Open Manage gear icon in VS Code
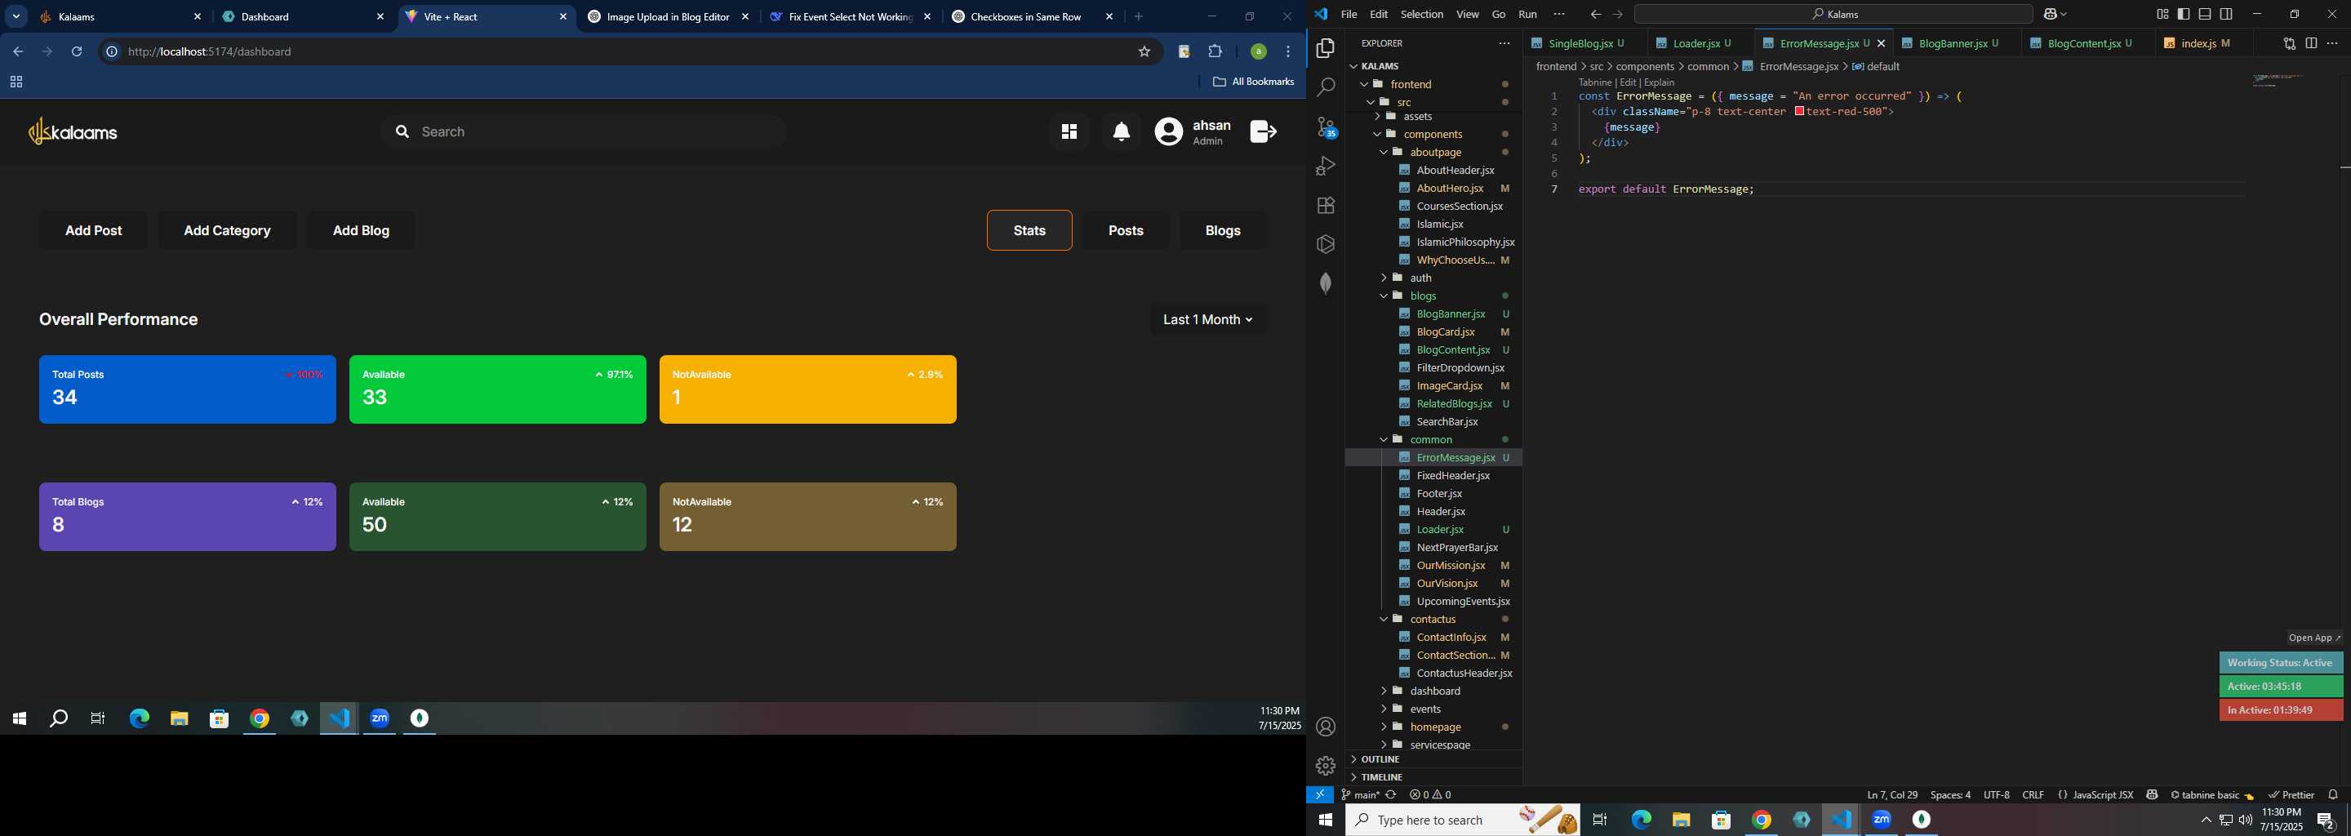This screenshot has width=2351, height=836. point(1325,766)
